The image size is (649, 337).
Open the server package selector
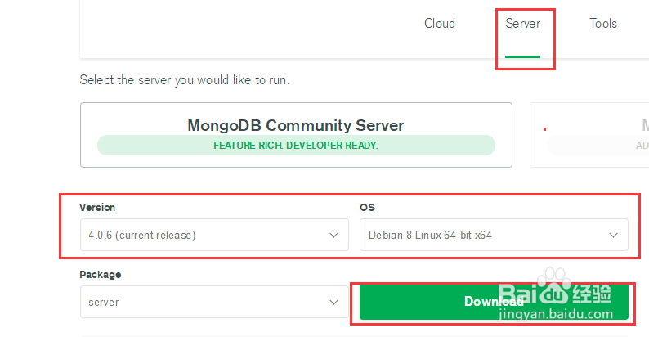point(204,303)
